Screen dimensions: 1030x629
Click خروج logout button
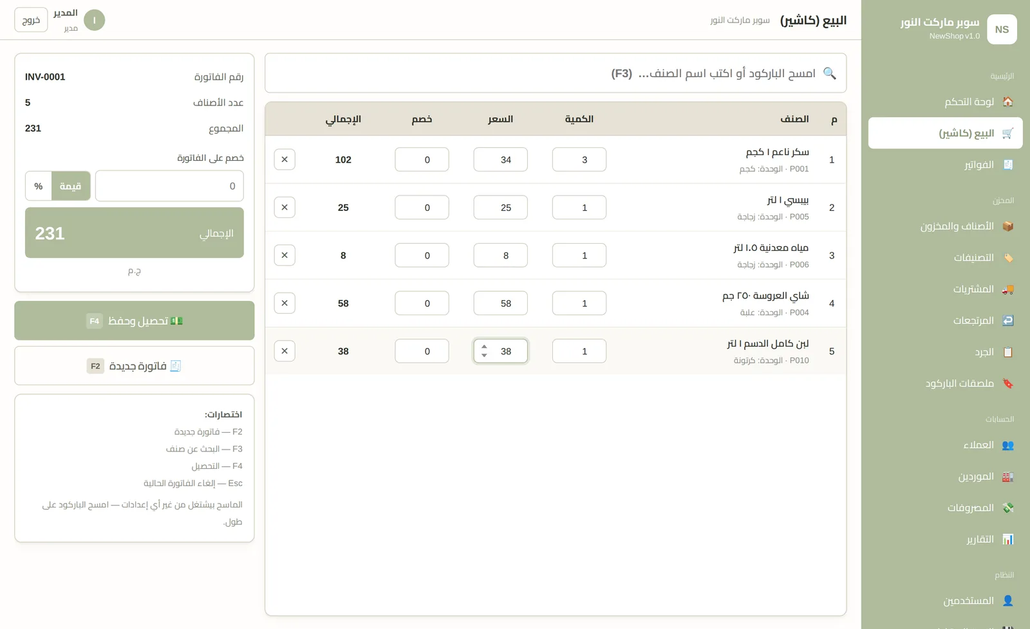pos(31,20)
